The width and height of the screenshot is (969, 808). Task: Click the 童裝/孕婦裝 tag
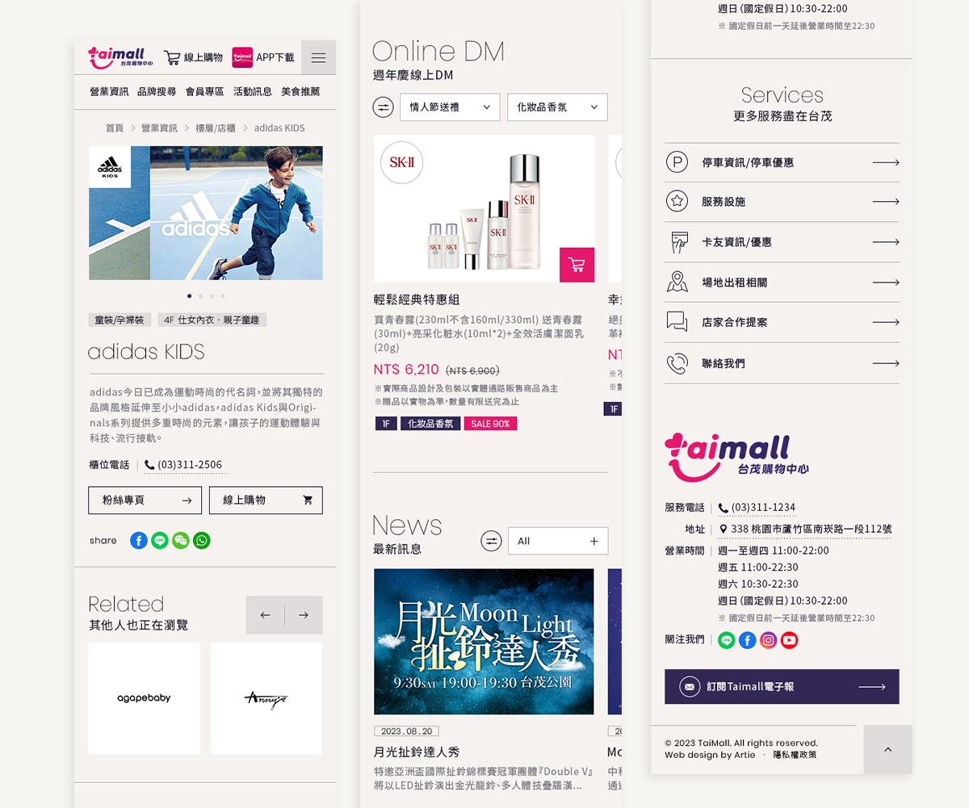[x=120, y=320]
